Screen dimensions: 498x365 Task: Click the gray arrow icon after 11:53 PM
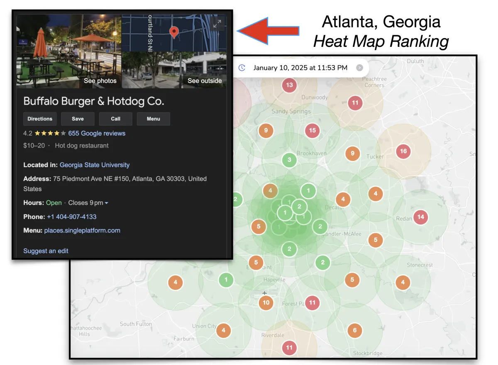(359, 68)
